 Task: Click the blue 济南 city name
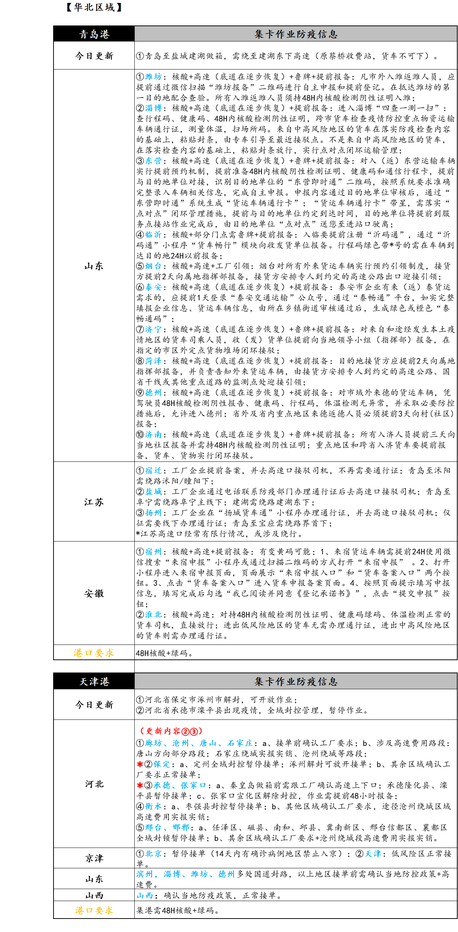click(153, 434)
